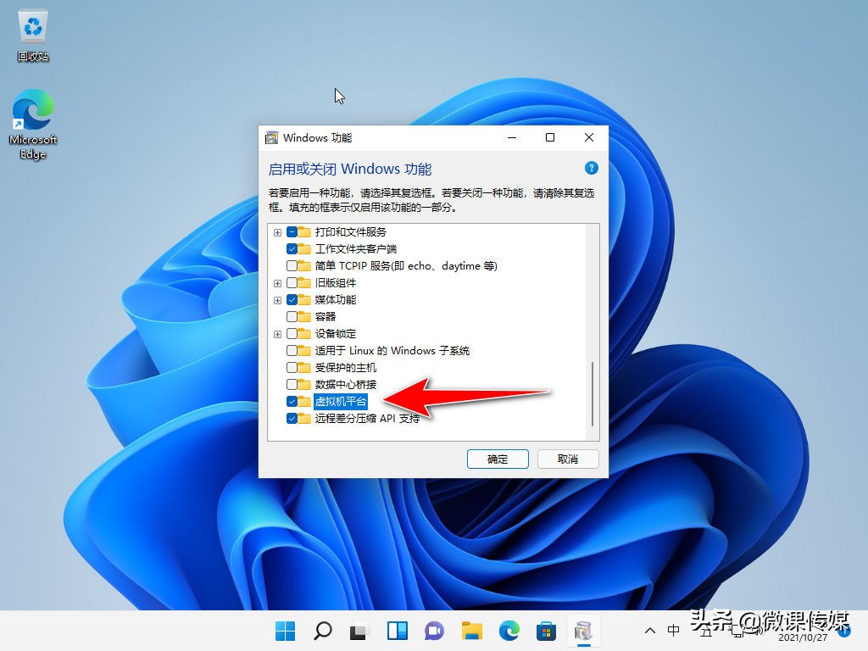Screen dimensions: 868x651
Task: Click the help question mark icon
Action: tap(591, 168)
